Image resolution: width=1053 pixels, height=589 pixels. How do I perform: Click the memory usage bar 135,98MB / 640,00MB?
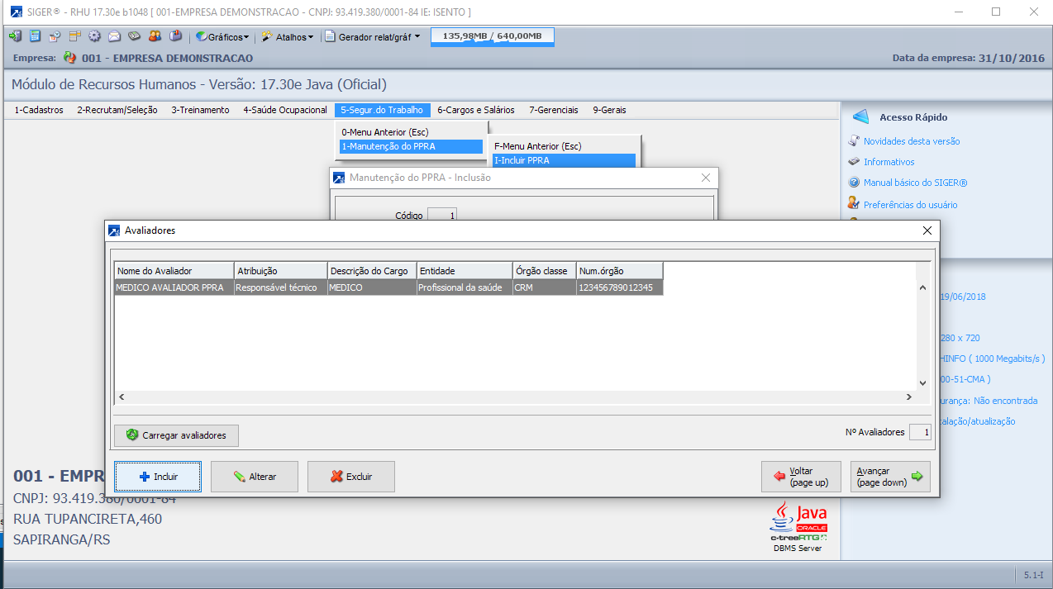tap(493, 36)
